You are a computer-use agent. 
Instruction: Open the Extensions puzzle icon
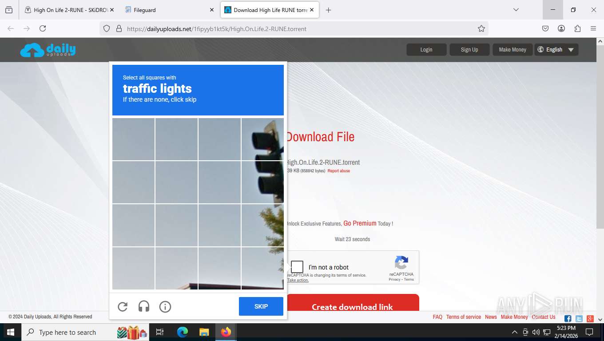[x=577, y=28]
